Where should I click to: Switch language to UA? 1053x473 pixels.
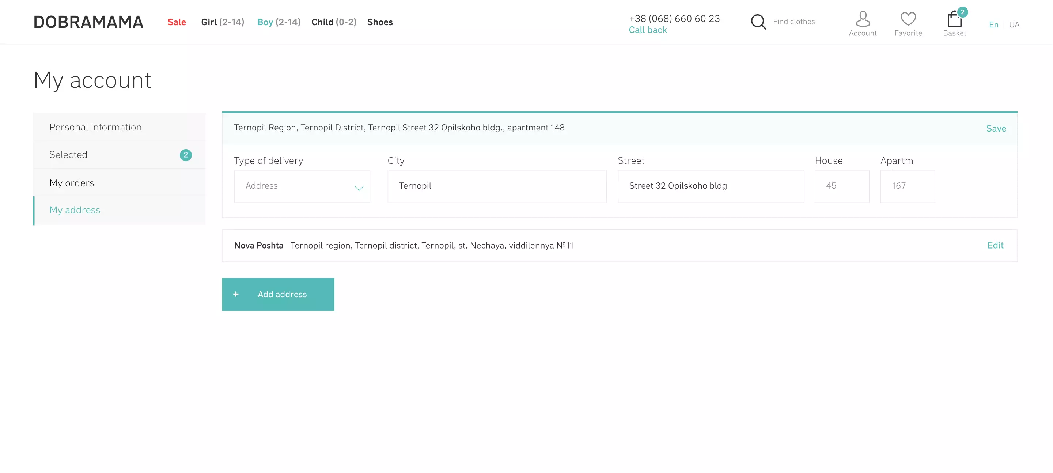coord(1014,24)
